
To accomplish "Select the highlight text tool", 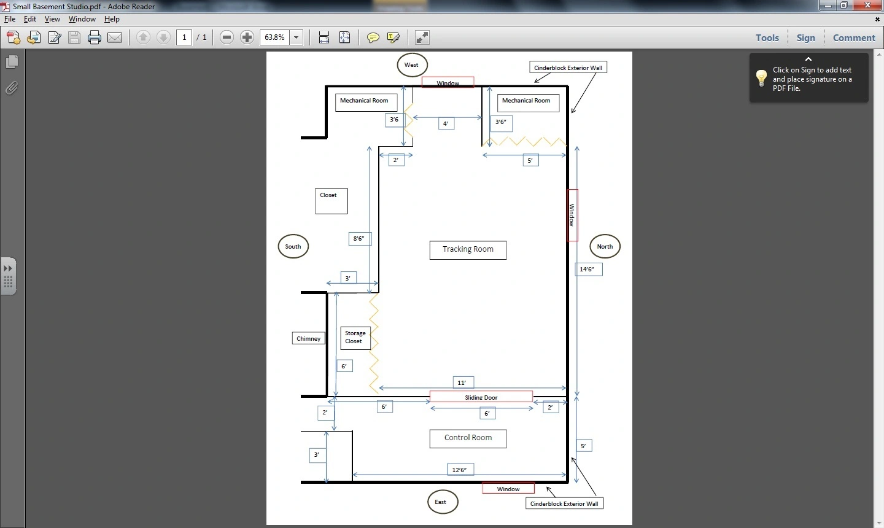I will (394, 37).
